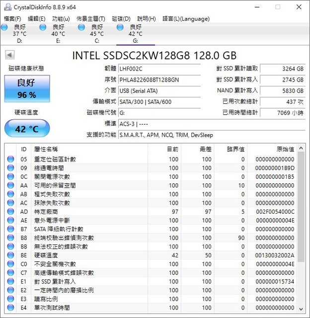Select the D: drive status orb
310x318 pixels.
pos(4,27)
